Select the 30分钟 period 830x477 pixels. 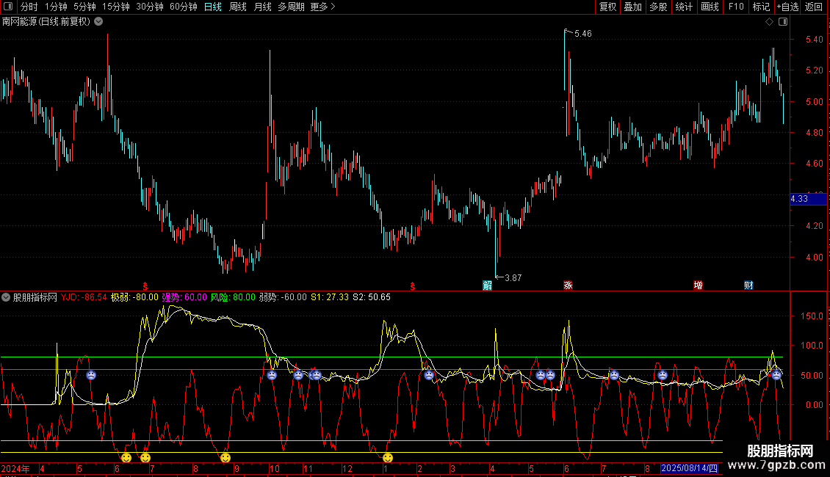149,7
